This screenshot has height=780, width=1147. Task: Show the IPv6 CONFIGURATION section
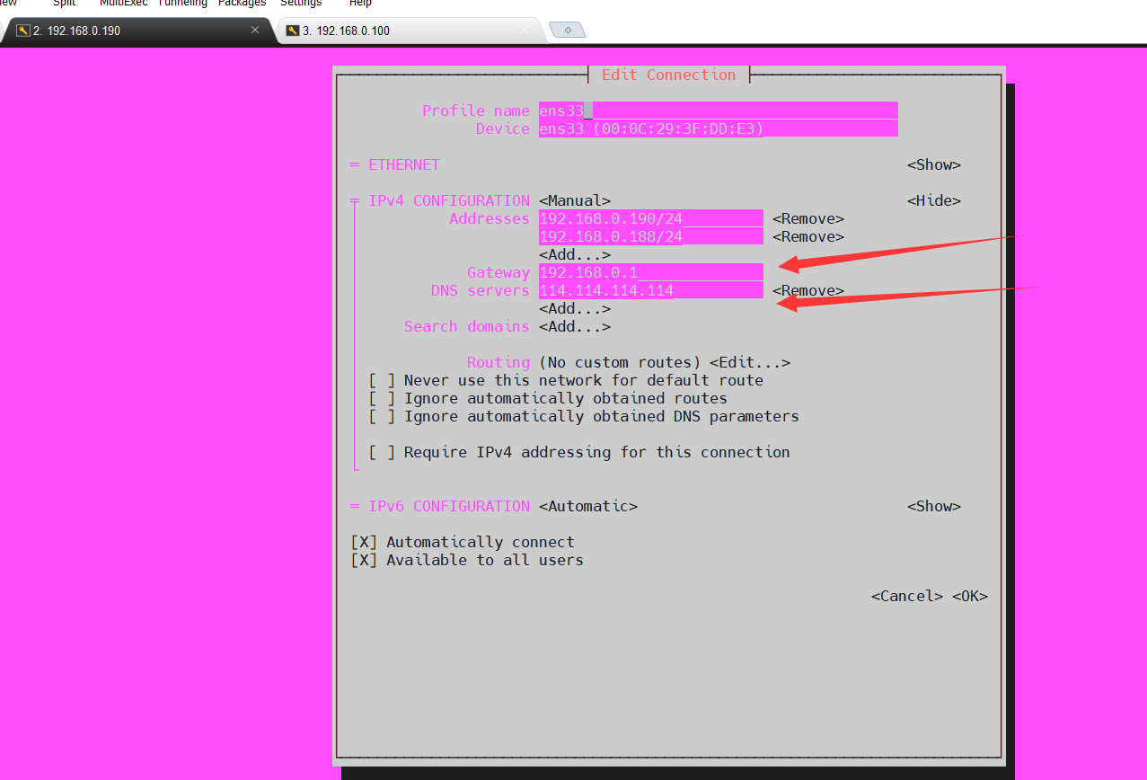coord(934,506)
